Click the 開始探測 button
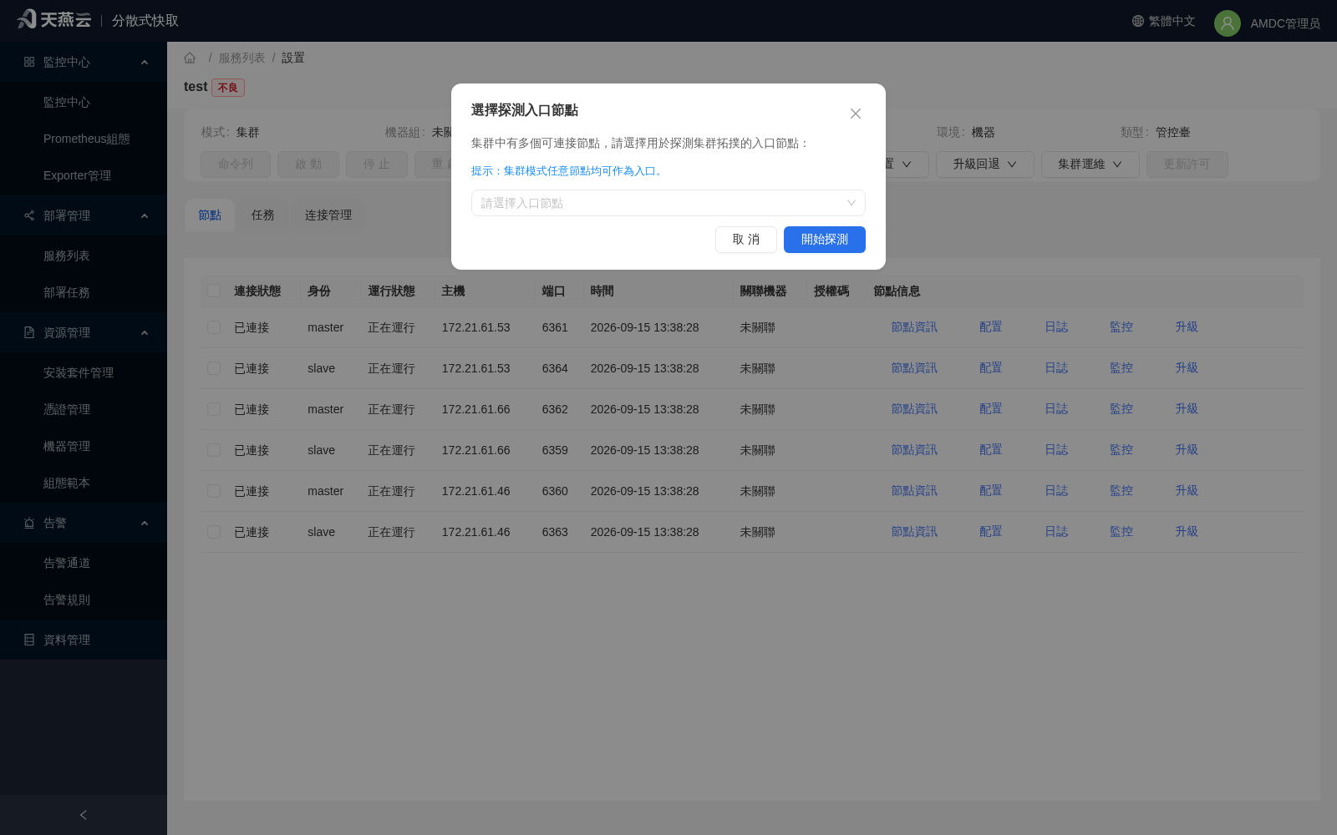Image resolution: width=1337 pixels, height=835 pixels. pyautogui.click(x=824, y=240)
